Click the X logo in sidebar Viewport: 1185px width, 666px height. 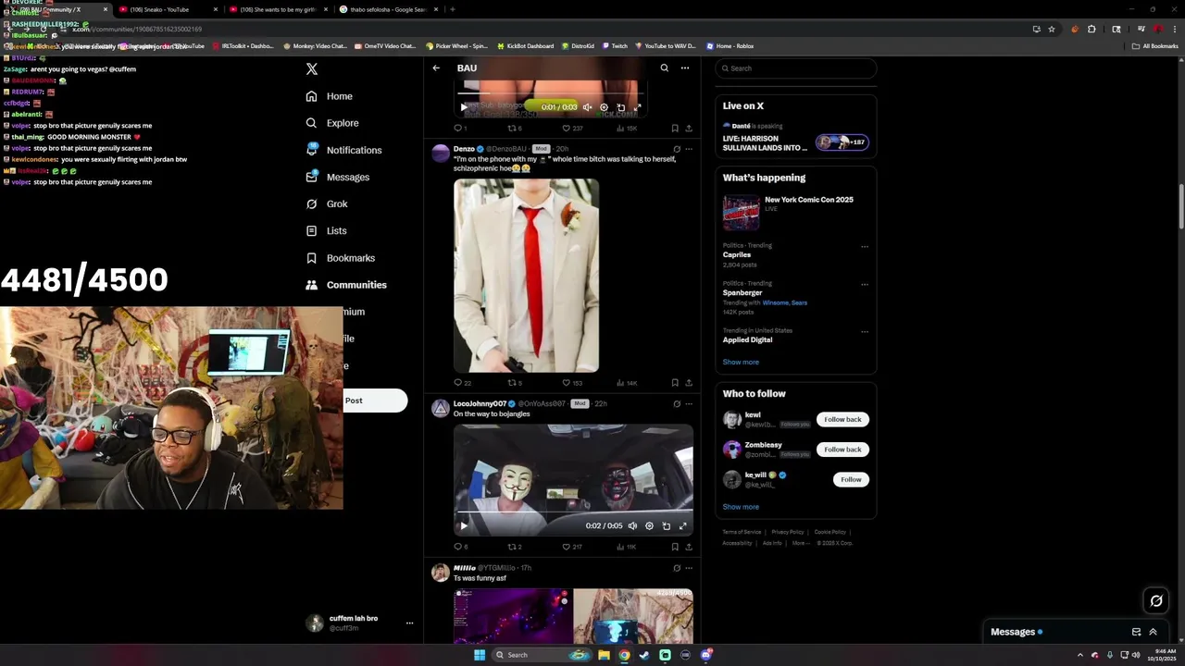tap(312, 69)
